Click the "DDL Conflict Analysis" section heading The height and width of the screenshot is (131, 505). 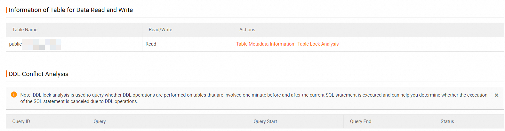coord(39,74)
